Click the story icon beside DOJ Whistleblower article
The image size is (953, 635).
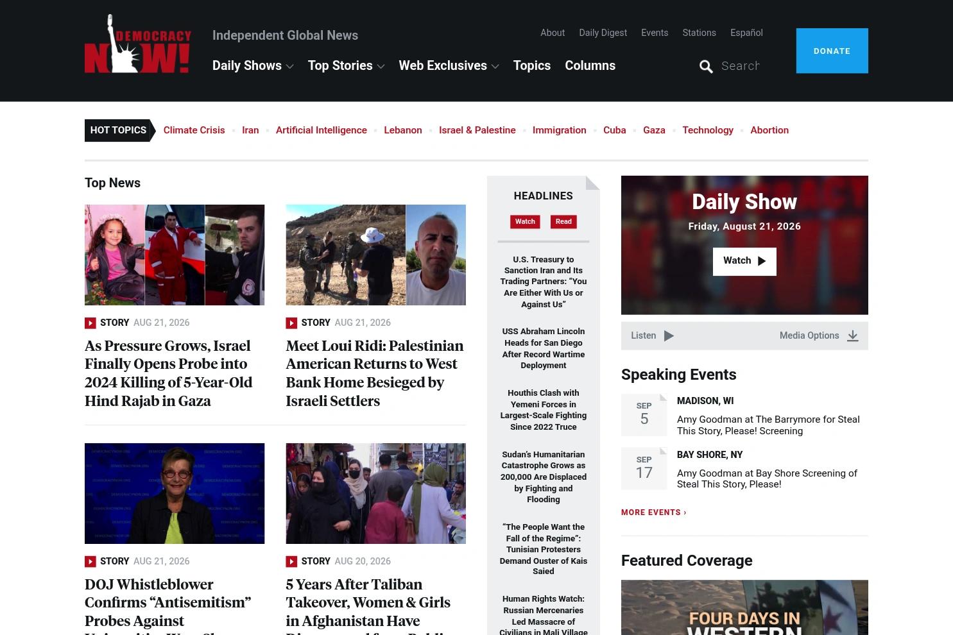[x=90, y=562]
